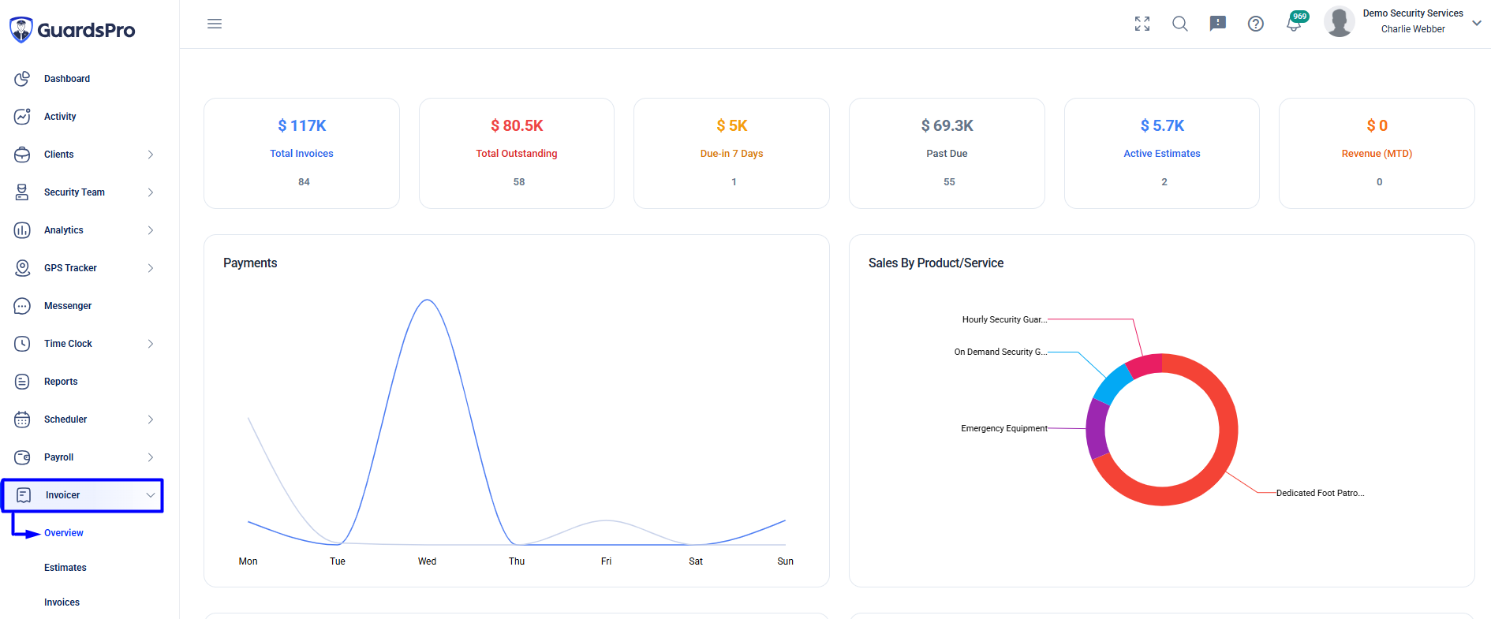Open the Invoices submenu link
This screenshot has width=1491, height=619.
pyautogui.click(x=62, y=602)
